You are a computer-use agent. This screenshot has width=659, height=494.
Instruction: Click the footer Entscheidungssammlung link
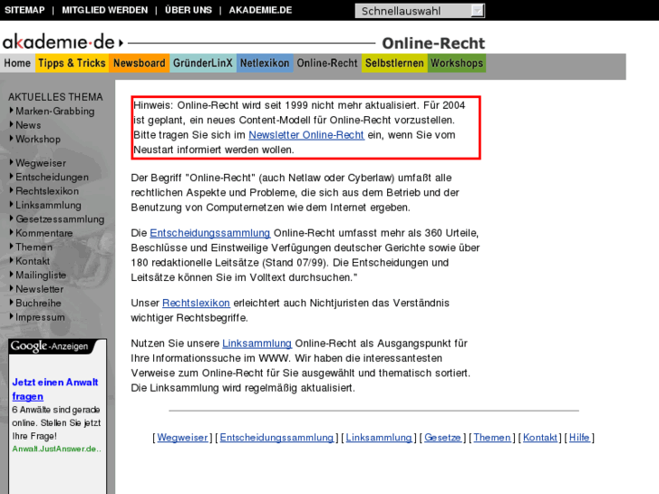tap(276, 438)
